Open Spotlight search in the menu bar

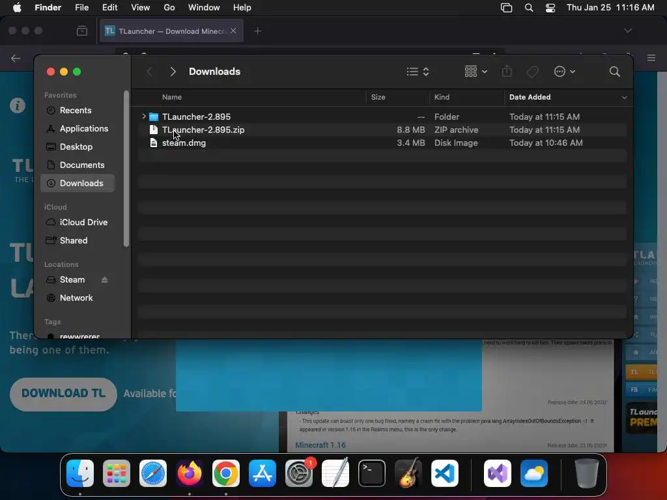pyautogui.click(x=529, y=8)
